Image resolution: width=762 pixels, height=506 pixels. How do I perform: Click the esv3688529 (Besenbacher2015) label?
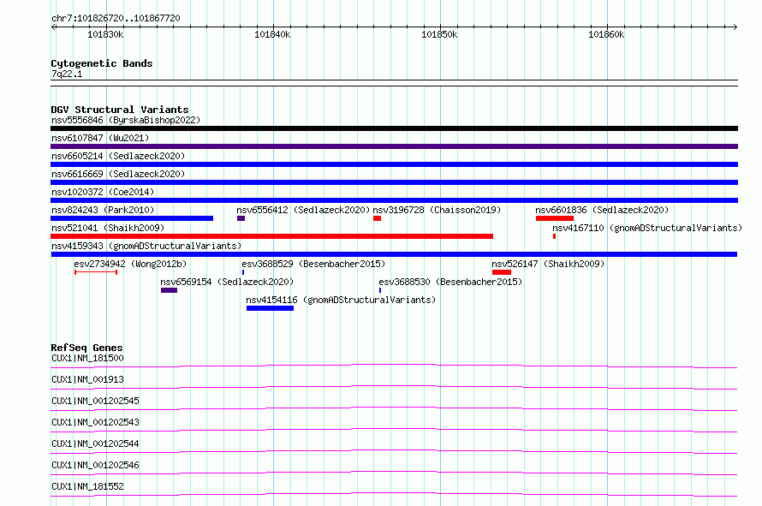coord(313,264)
